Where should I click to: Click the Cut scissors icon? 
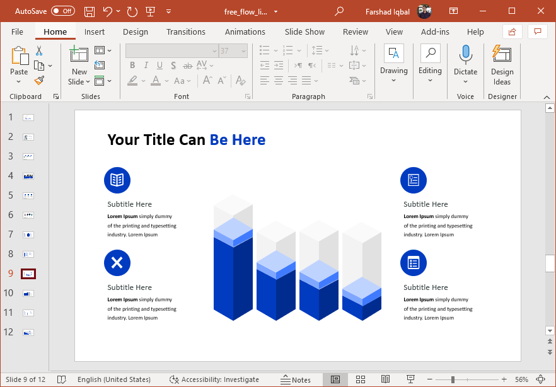click(x=39, y=51)
